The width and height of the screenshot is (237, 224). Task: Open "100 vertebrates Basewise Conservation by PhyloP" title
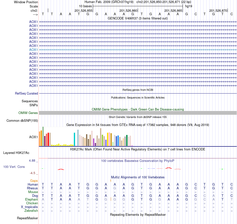pyautogui.click(x=138, y=161)
